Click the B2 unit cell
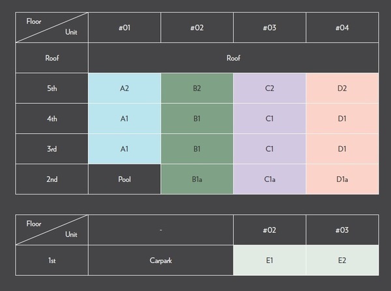 click(x=197, y=88)
